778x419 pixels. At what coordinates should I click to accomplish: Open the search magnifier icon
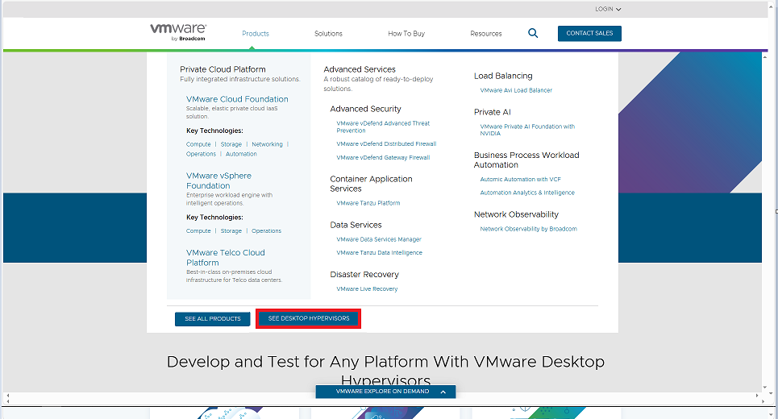point(533,33)
